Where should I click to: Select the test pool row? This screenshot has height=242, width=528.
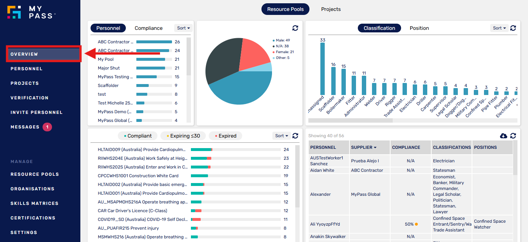point(139,94)
